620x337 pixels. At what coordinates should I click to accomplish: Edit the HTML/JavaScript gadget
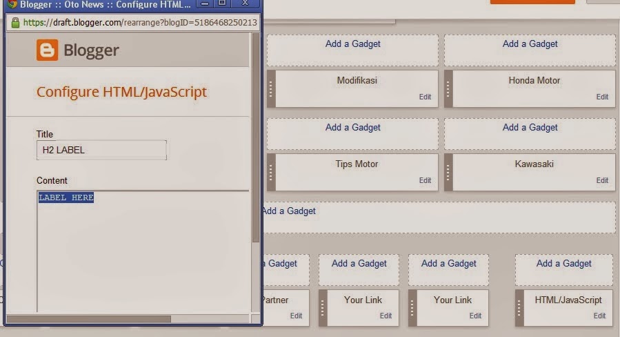tap(599, 316)
